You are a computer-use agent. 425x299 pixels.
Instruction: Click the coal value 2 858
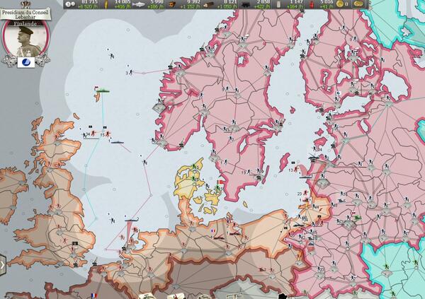(x=263, y=1)
